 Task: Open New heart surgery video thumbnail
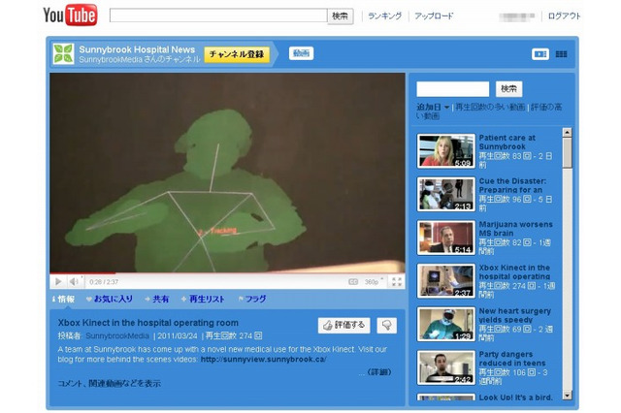pos(446,324)
